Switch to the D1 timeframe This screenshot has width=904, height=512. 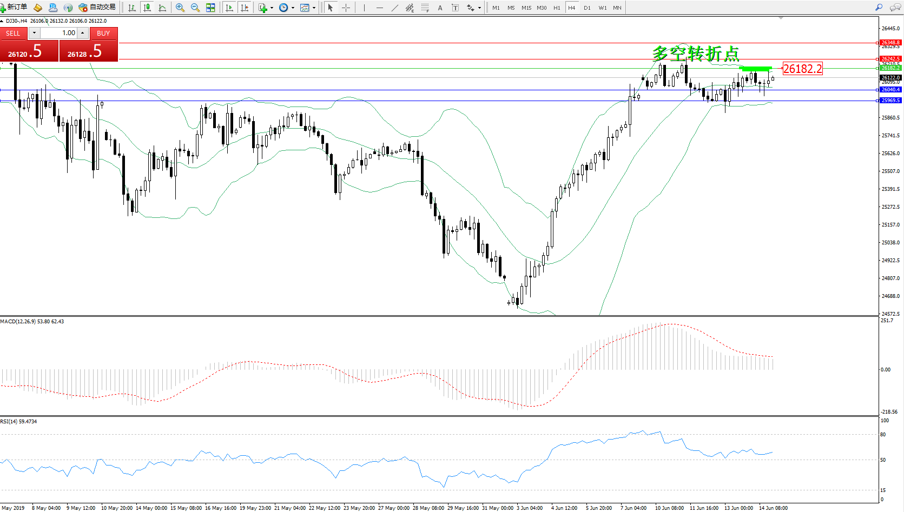(587, 8)
